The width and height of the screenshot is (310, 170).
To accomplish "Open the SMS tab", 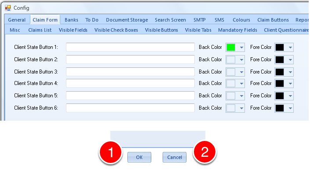I will [219, 20].
